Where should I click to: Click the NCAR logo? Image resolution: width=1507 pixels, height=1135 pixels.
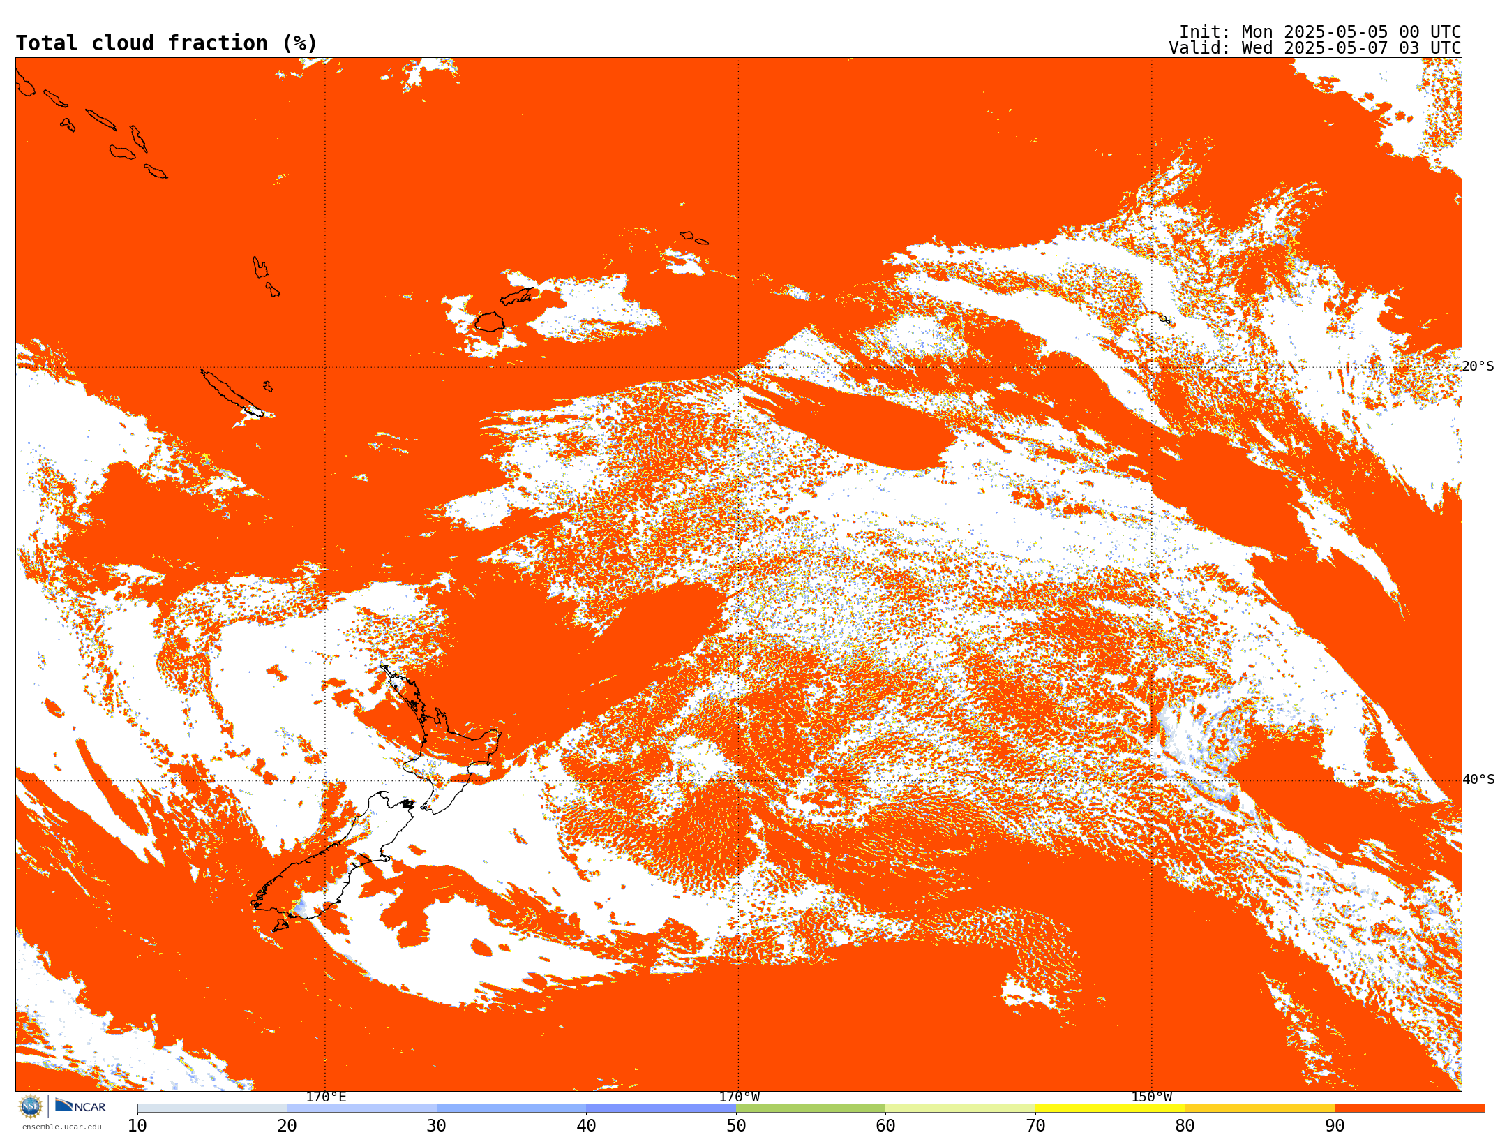80,1106
